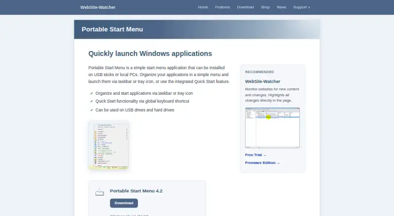Click the Portable Start Menu page banner title
The width and height of the screenshot is (394, 216).
point(112,29)
